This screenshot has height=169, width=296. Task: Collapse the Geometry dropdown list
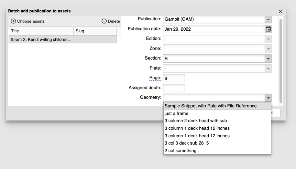268,98
